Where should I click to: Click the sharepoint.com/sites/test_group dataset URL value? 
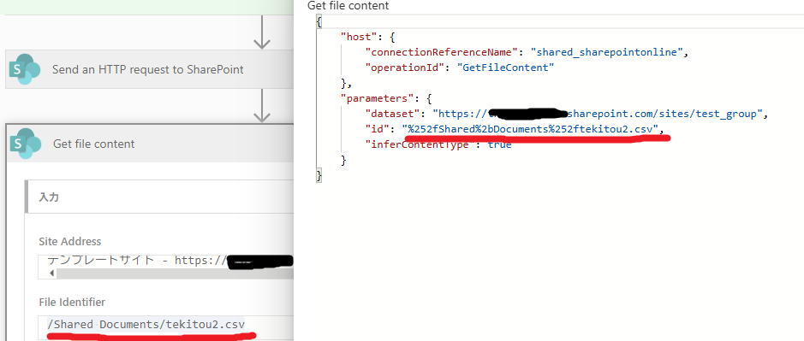click(599, 114)
